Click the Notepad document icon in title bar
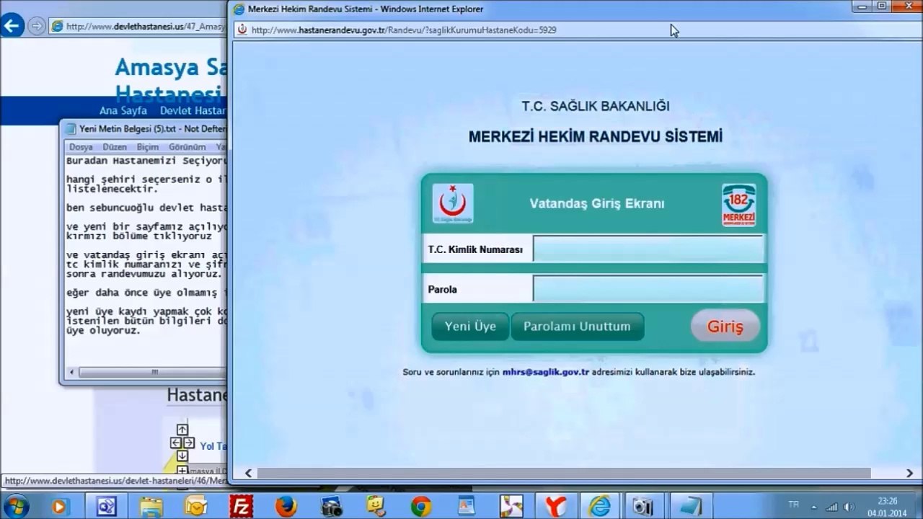This screenshot has height=519, width=923. pos(71,129)
